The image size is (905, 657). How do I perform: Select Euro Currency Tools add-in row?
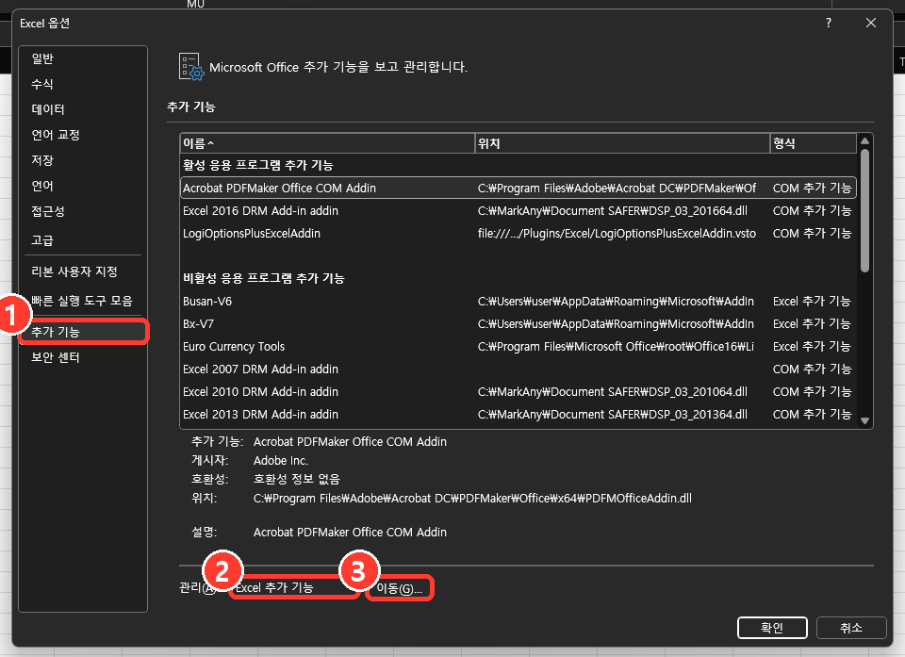(x=518, y=346)
